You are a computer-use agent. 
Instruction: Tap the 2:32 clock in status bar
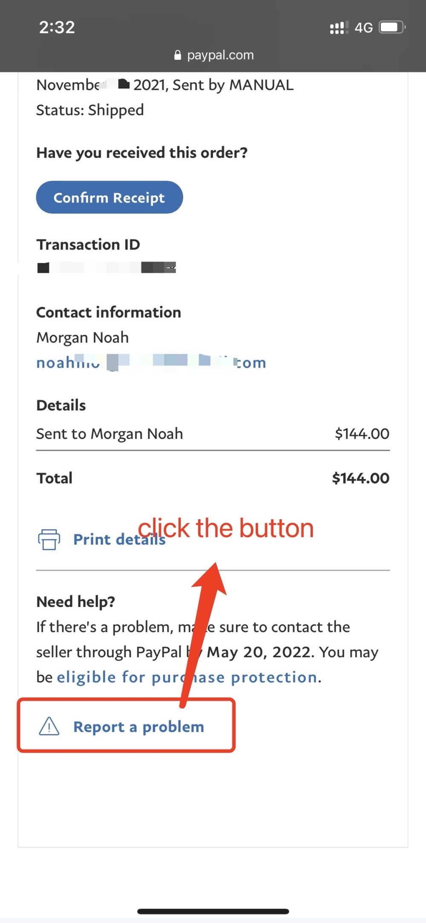57,27
